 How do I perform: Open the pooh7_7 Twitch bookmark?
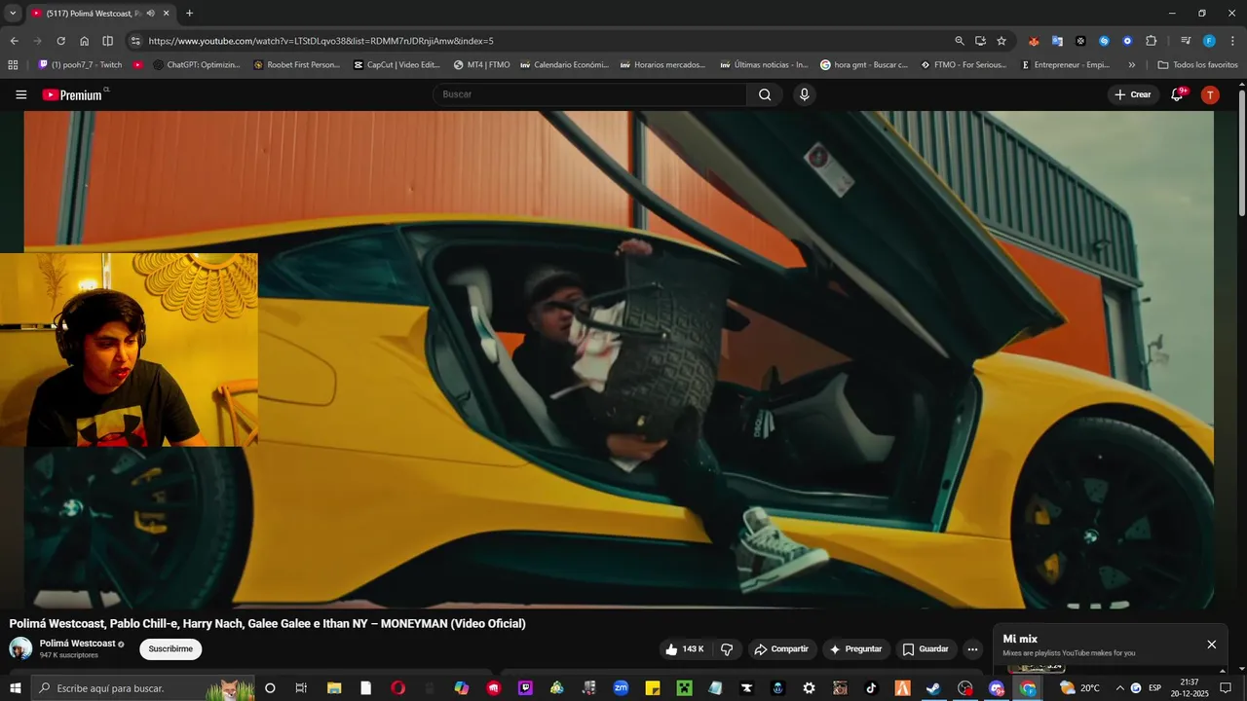click(x=80, y=65)
